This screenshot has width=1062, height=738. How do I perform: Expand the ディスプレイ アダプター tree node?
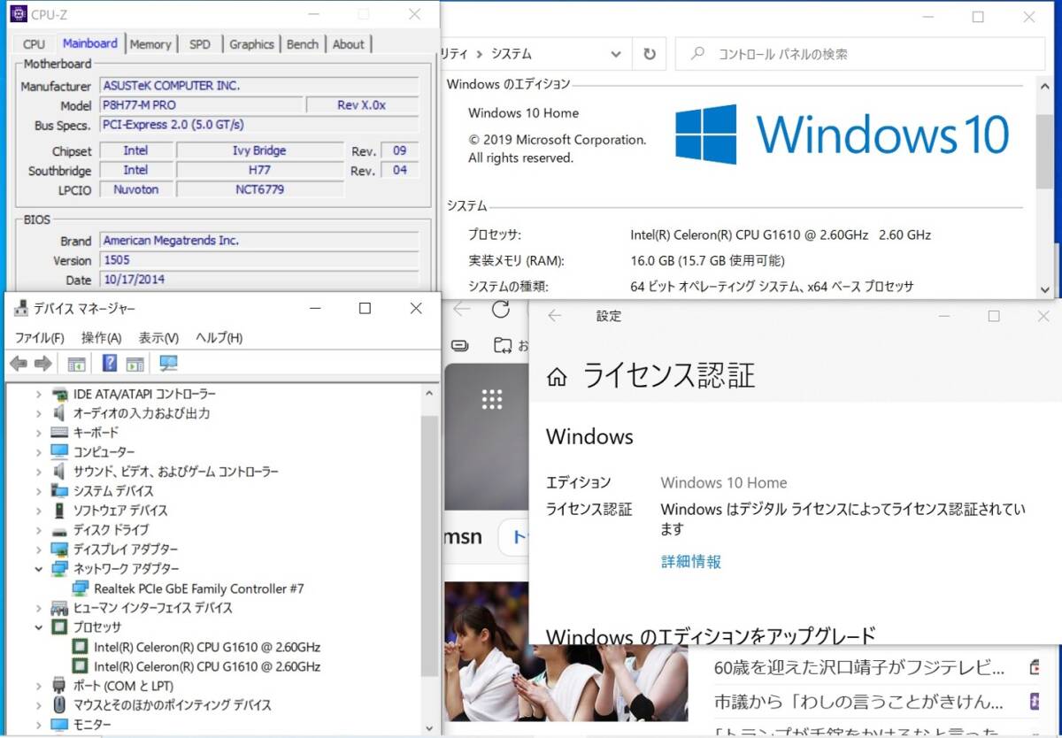click(x=39, y=550)
